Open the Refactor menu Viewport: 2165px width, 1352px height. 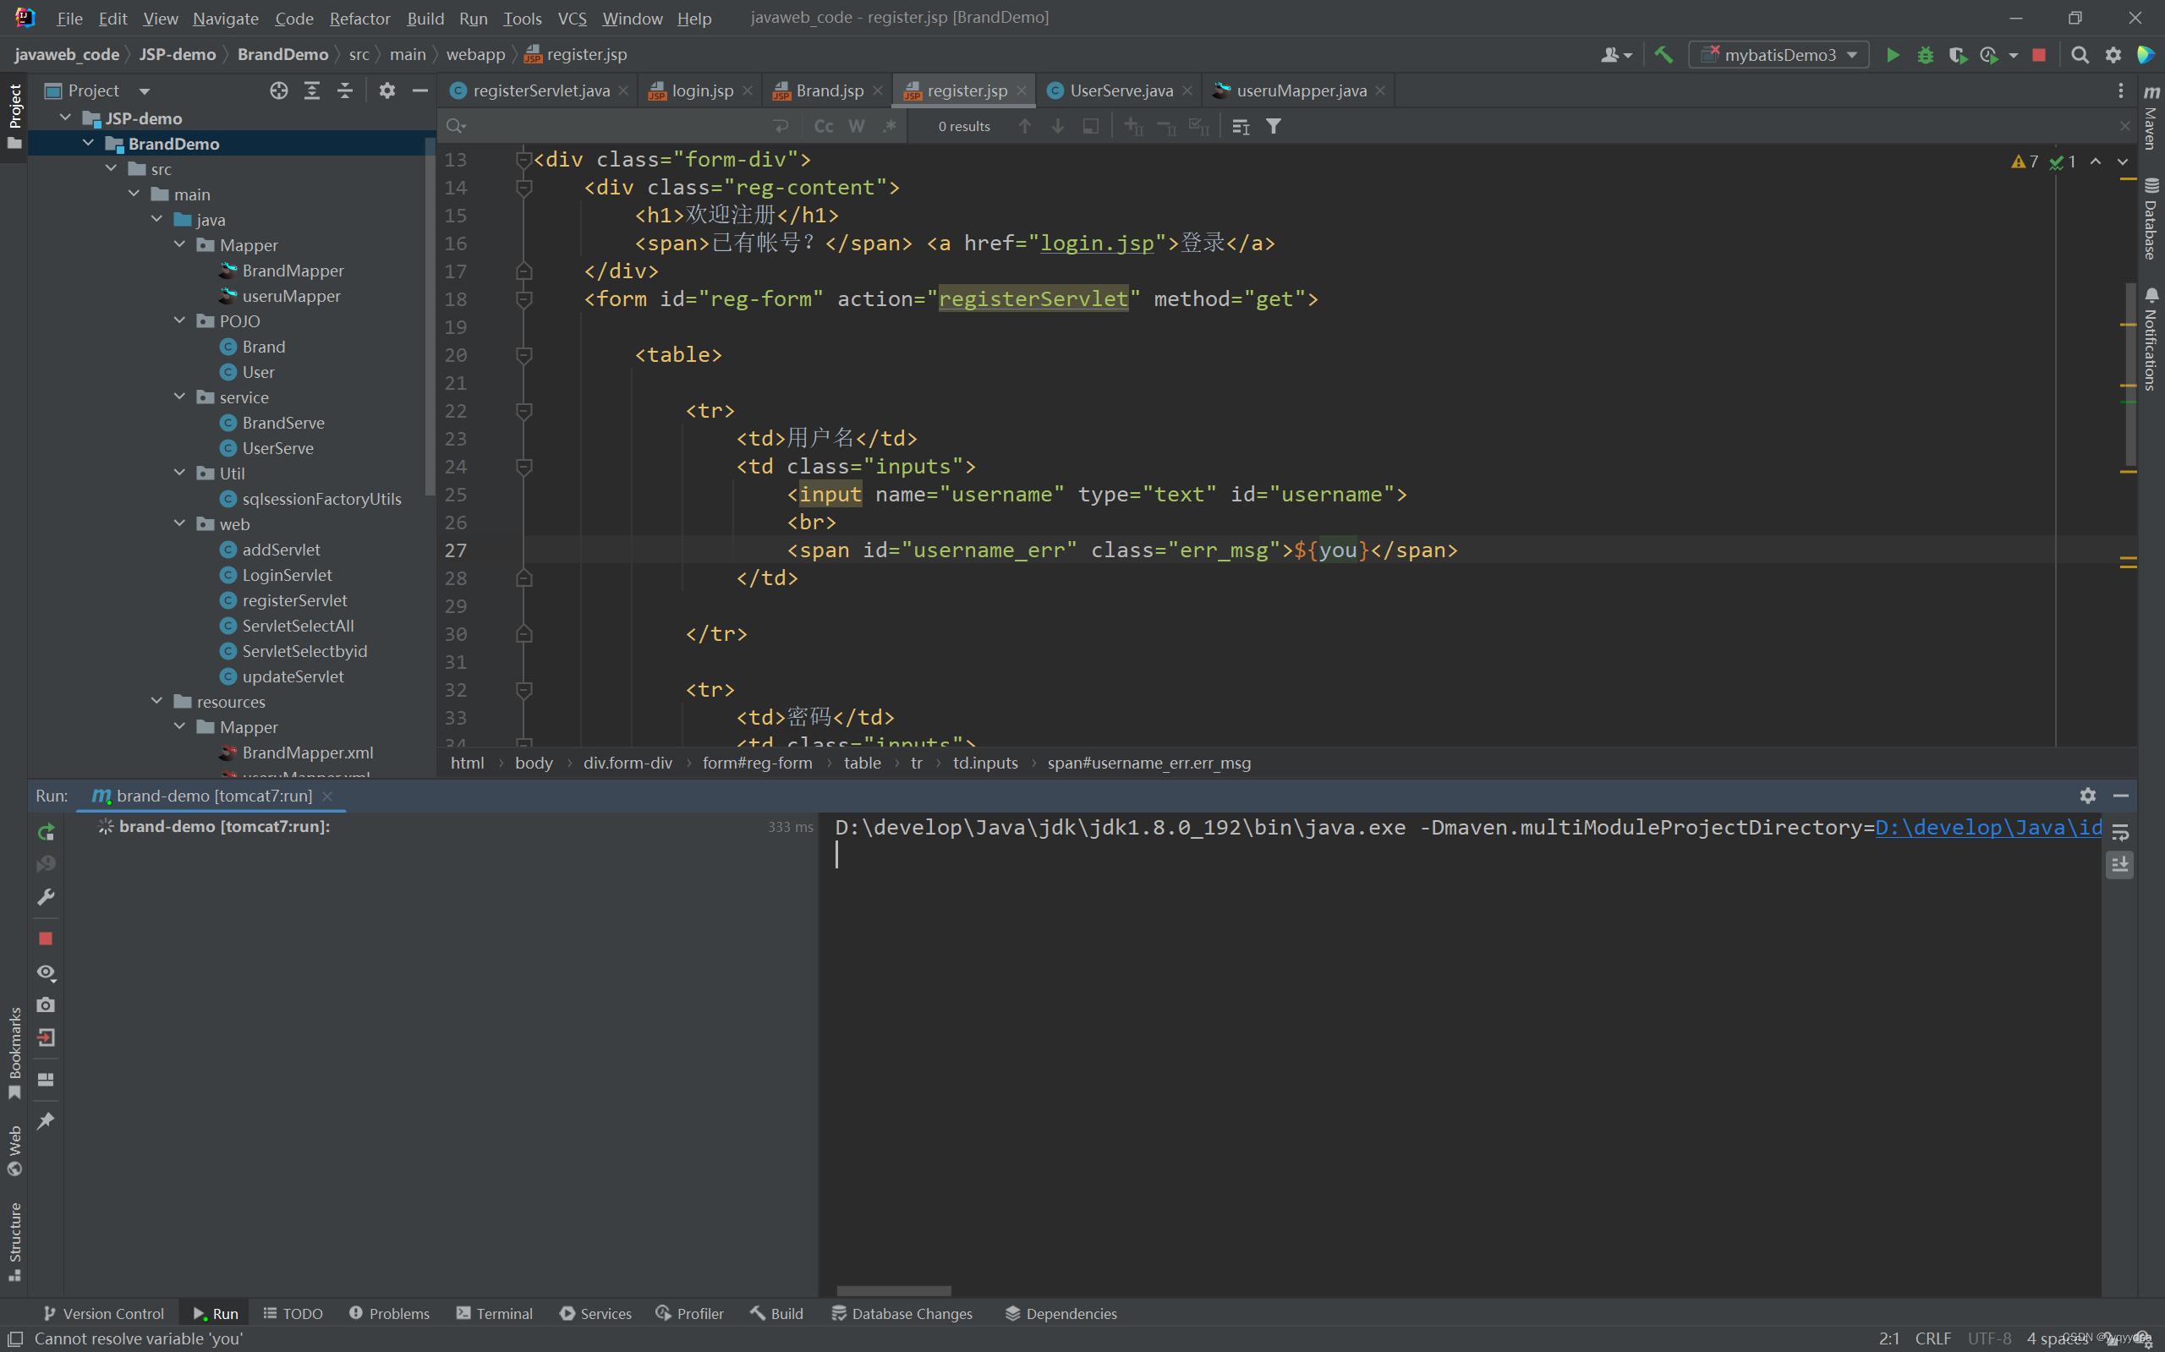[x=359, y=19]
